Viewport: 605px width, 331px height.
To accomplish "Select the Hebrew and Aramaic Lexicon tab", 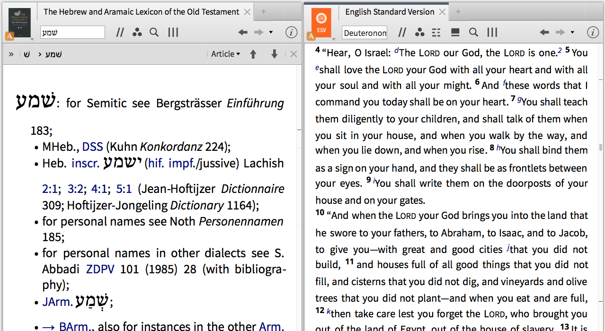I will pos(141,12).
